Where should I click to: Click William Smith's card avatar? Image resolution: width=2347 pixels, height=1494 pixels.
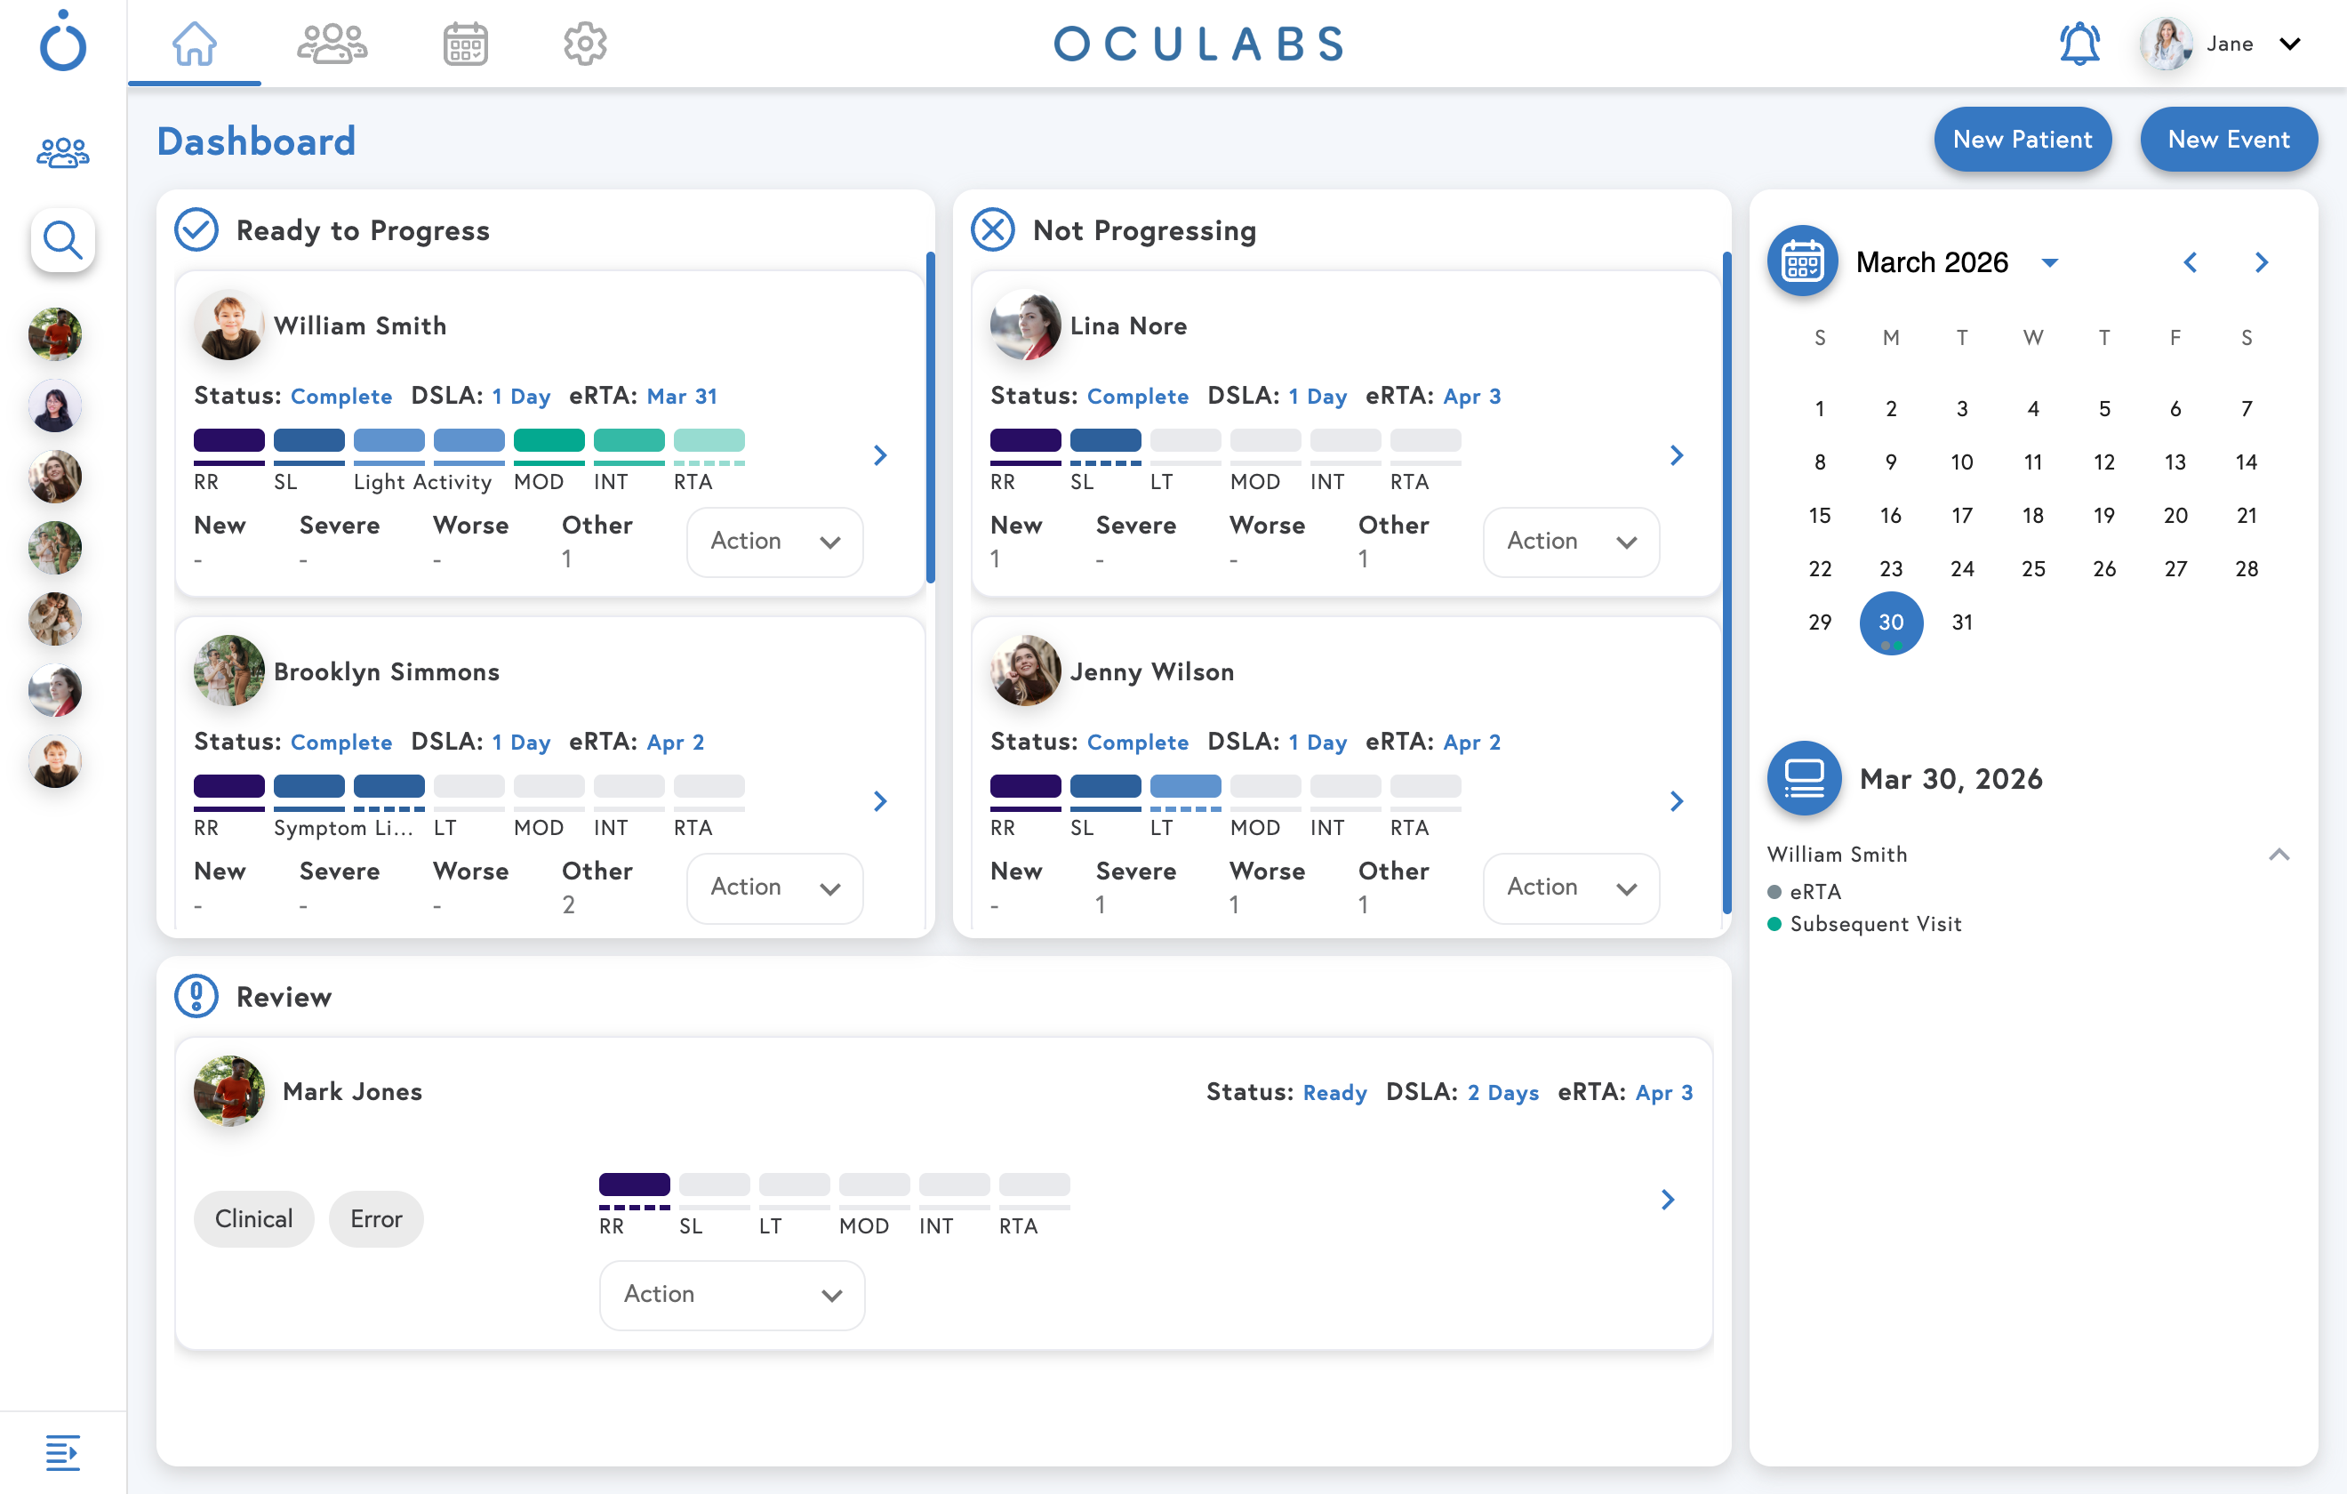click(x=229, y=325)
